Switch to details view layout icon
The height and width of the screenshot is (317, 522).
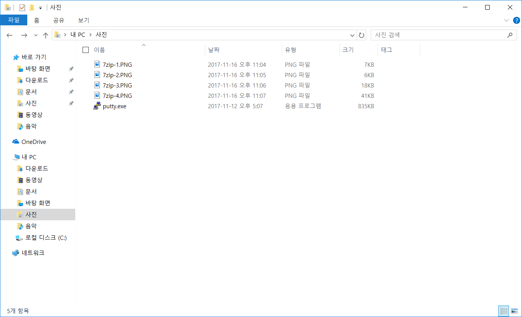(504, 311)
